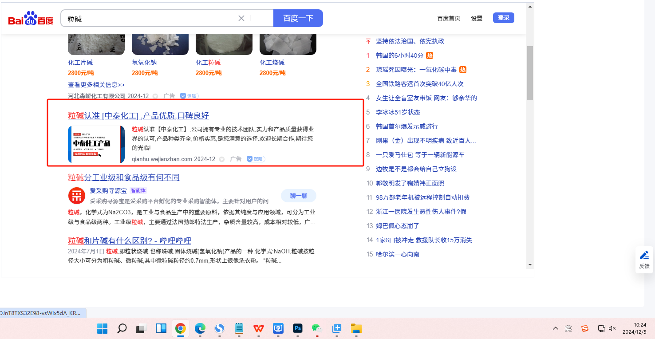The height and width of the screenshot is (339, 655).
Task: Open Photoshop from the taskbar
Action: click(297, 328)
